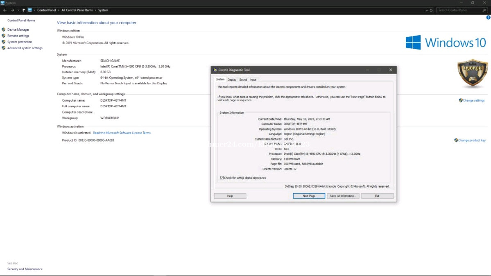
Task: Go forward using the navigation arrow
Action: click(x=12, y=10)
